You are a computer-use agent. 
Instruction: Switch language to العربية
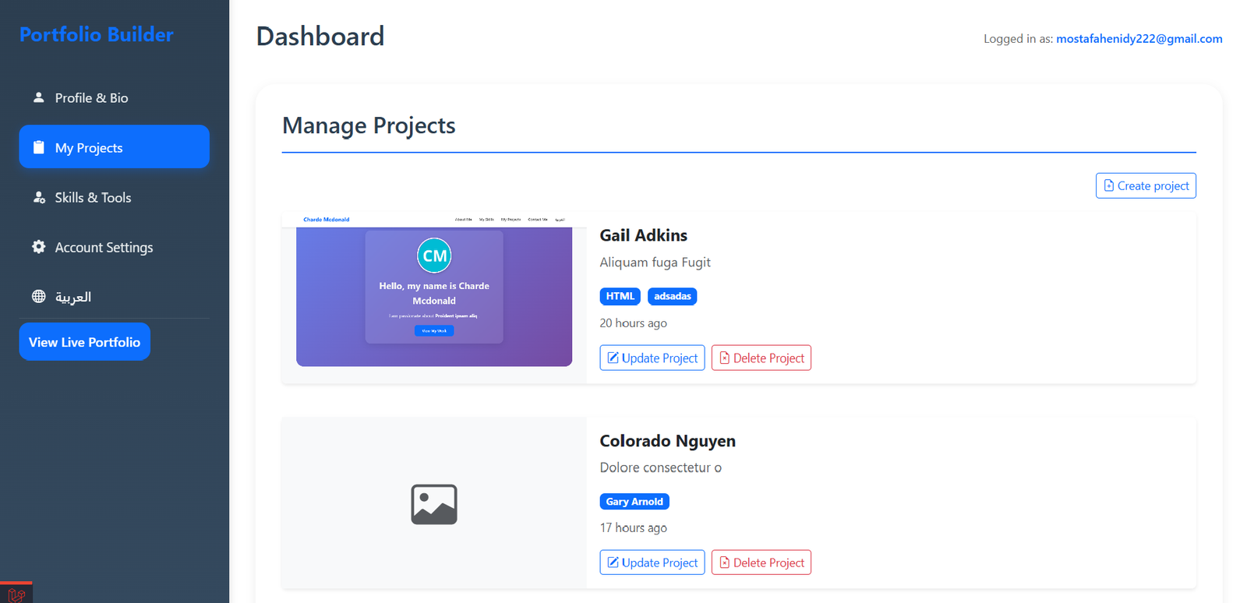pos(73,297)
